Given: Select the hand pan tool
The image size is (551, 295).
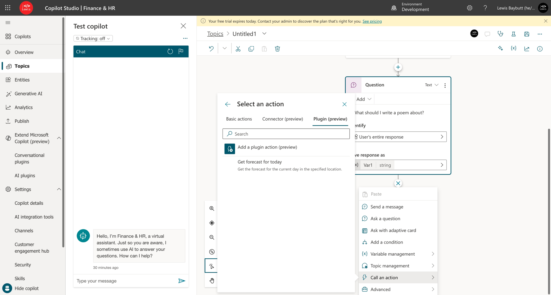Looking at the screenshot, I should (x=212, y=281).
